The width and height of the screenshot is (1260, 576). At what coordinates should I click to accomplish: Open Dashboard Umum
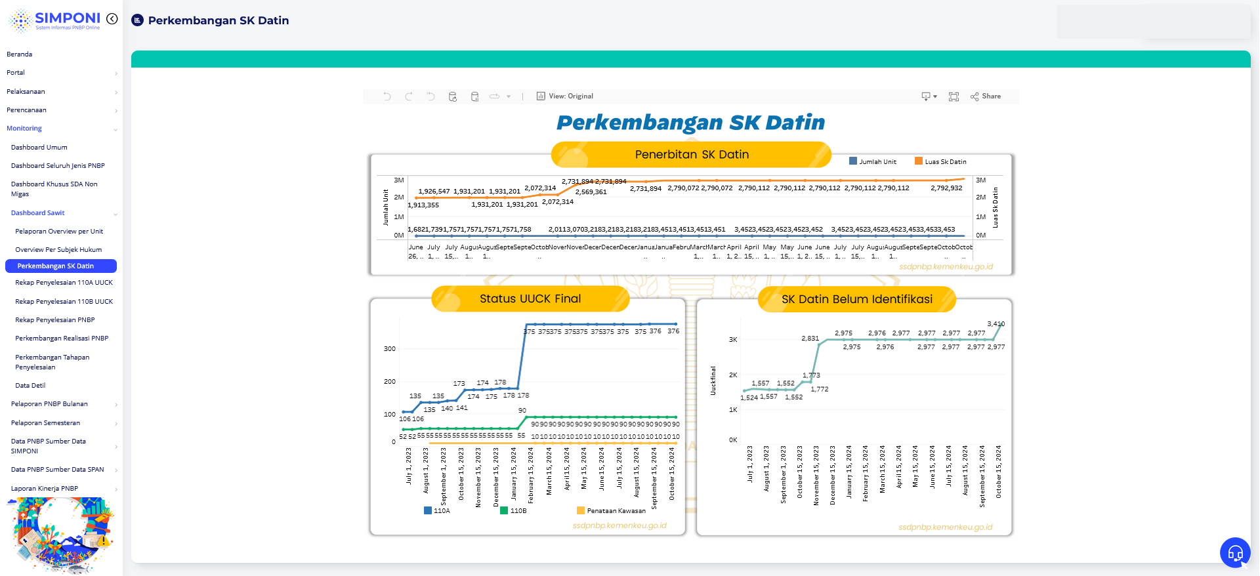pos(39,148)
